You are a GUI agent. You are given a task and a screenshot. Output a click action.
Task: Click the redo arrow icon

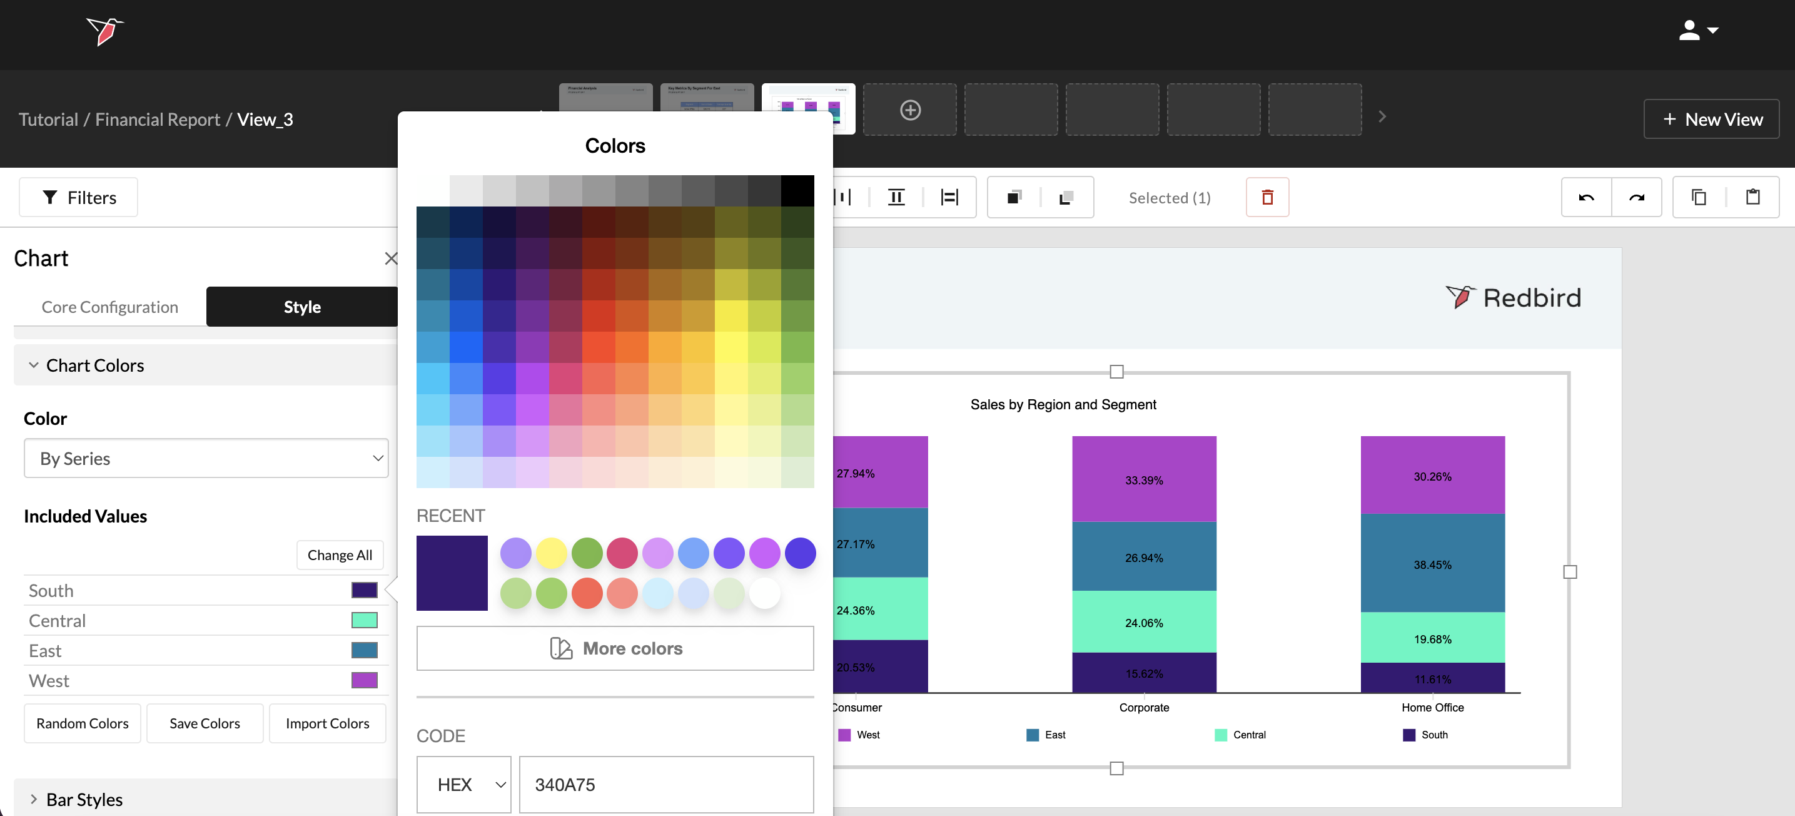coord(1636,197)
